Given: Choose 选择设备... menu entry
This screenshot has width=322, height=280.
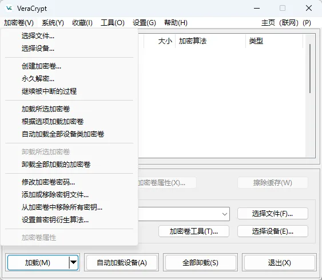Looking at the screenshot, I should [x=69, y=49].
